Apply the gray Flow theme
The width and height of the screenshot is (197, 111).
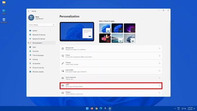130,38
